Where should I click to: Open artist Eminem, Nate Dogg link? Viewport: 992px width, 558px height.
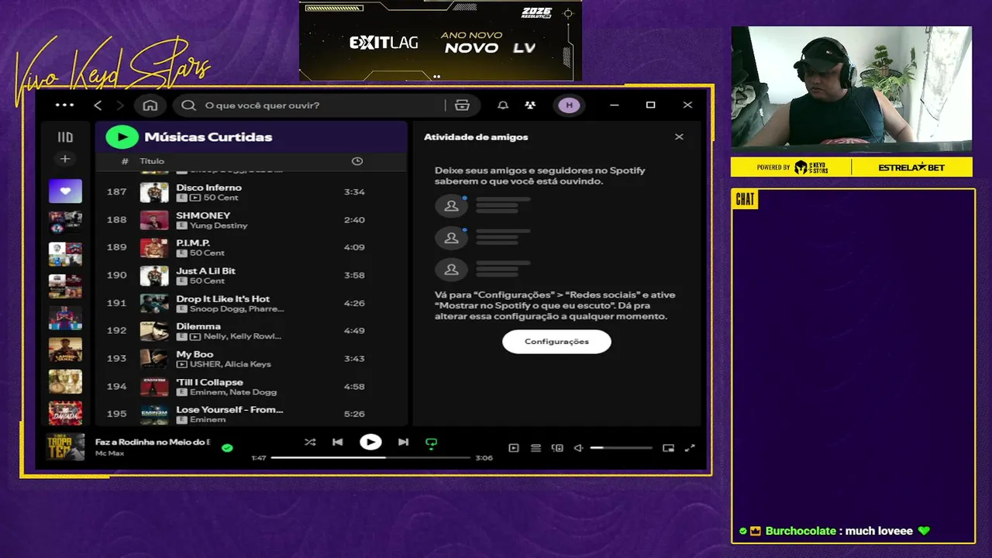click(x=233, y=392)
